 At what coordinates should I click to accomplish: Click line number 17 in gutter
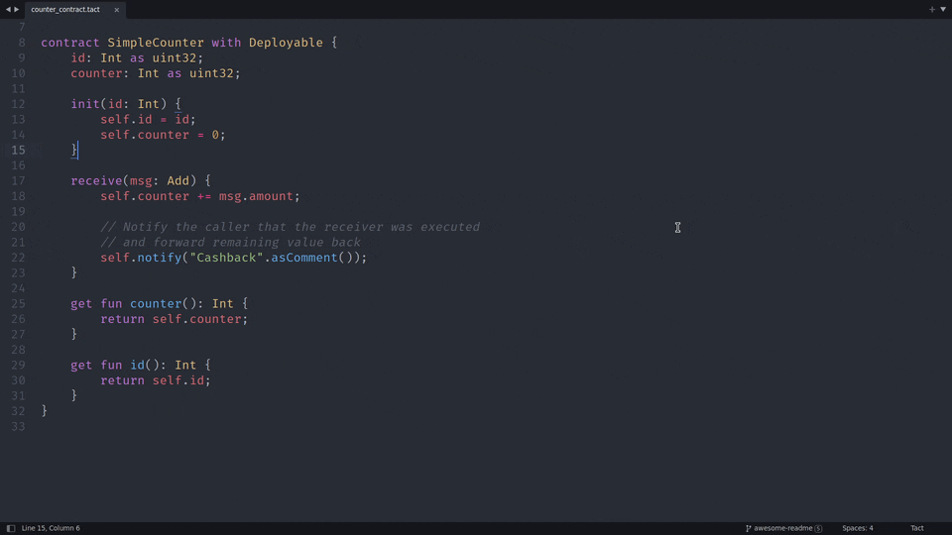click(x=18, y=180)
